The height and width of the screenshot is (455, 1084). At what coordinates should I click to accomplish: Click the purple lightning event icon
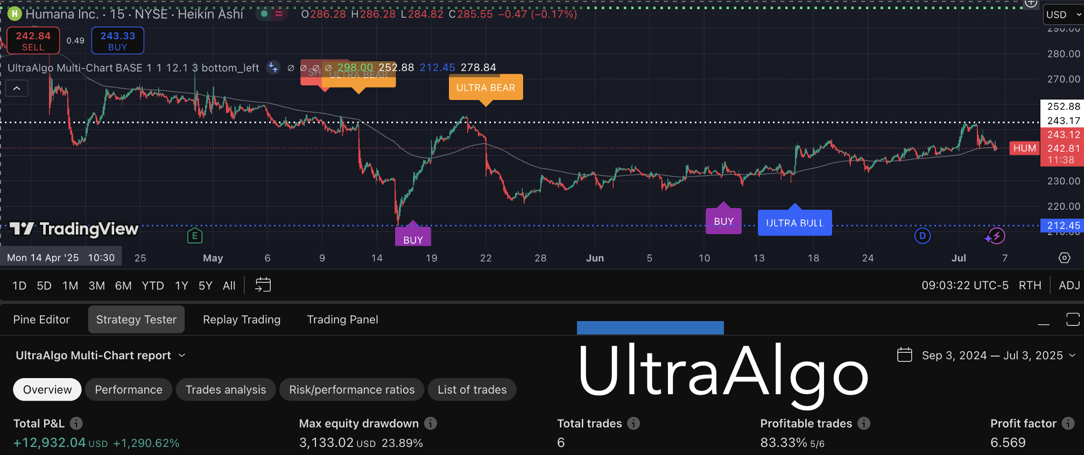point(997,236)
